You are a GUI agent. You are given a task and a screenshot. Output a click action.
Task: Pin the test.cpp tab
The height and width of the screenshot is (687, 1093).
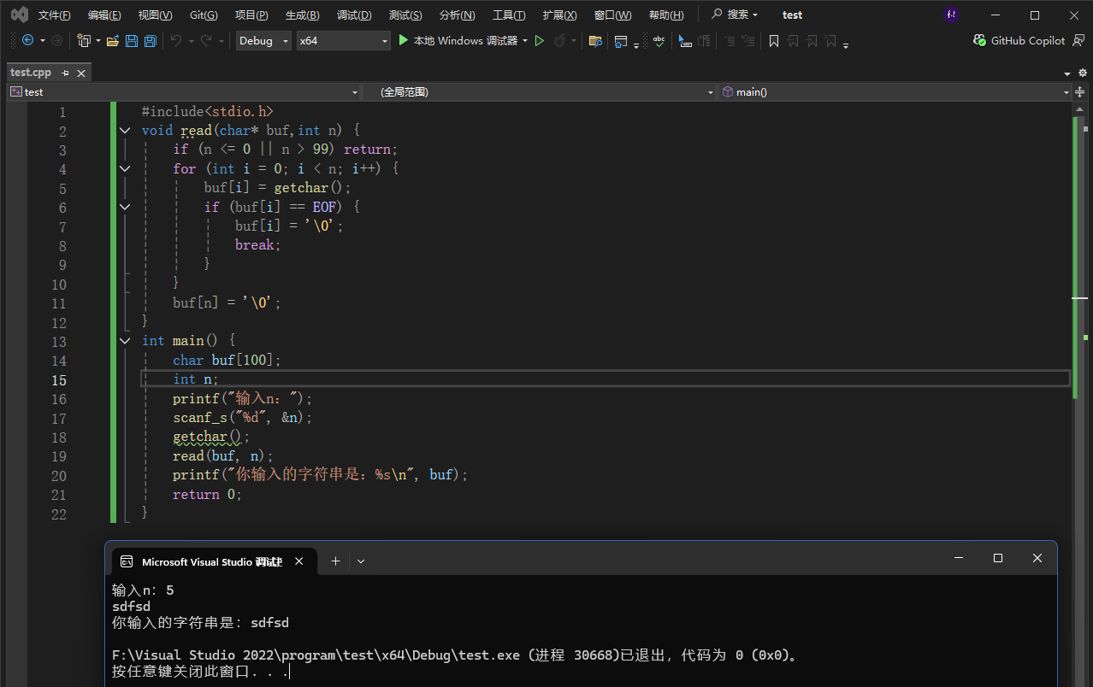66,73
